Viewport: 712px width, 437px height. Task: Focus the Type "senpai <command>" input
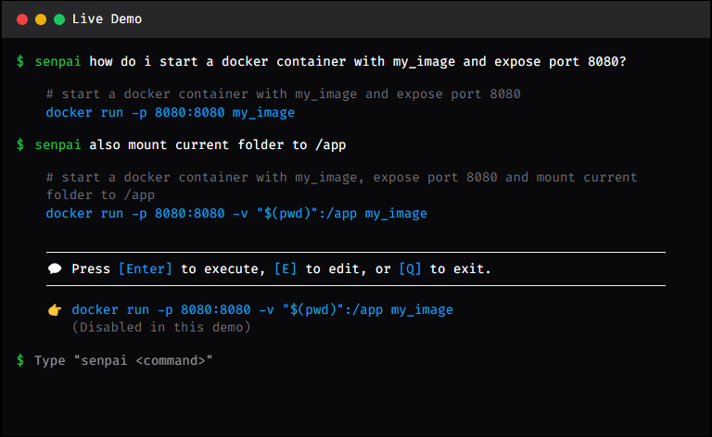(x=123, y=359)
